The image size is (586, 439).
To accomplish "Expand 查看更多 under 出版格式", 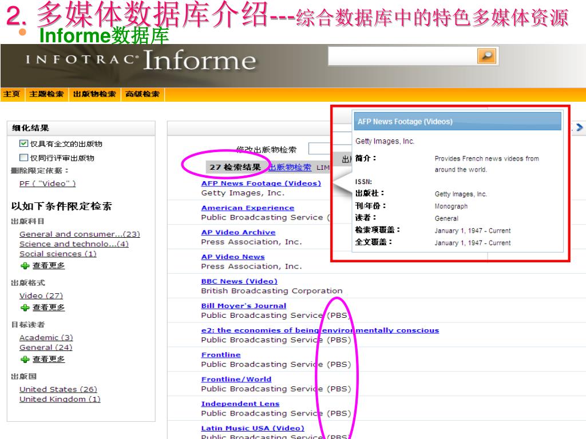I will pyautogui.click(x=49, y=307).
